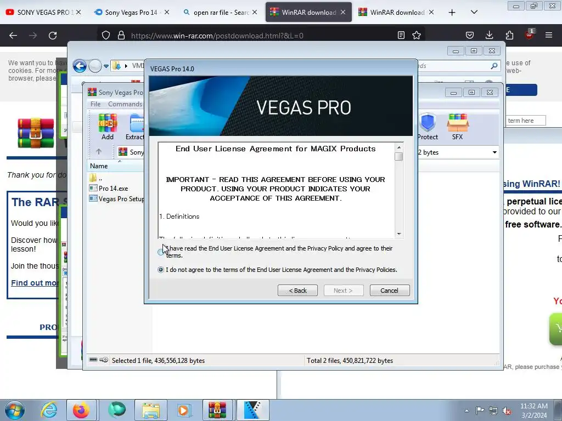
Task: Click the Add icon in the WinRAR toolbar
Action: (x=108, y=127)
